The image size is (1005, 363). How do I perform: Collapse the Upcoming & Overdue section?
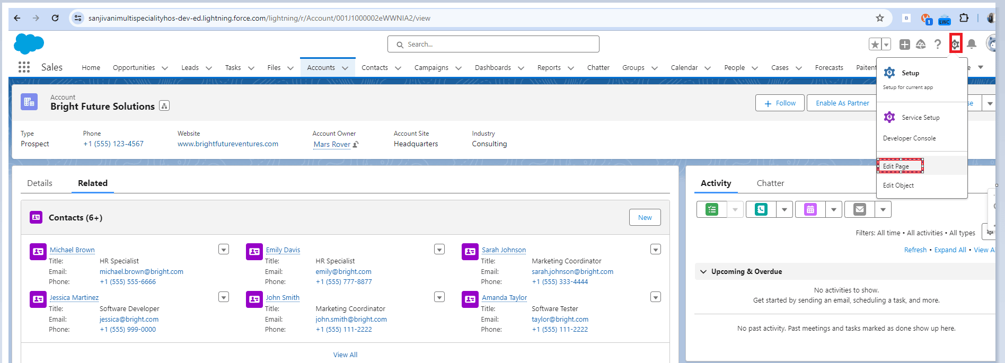703,271
